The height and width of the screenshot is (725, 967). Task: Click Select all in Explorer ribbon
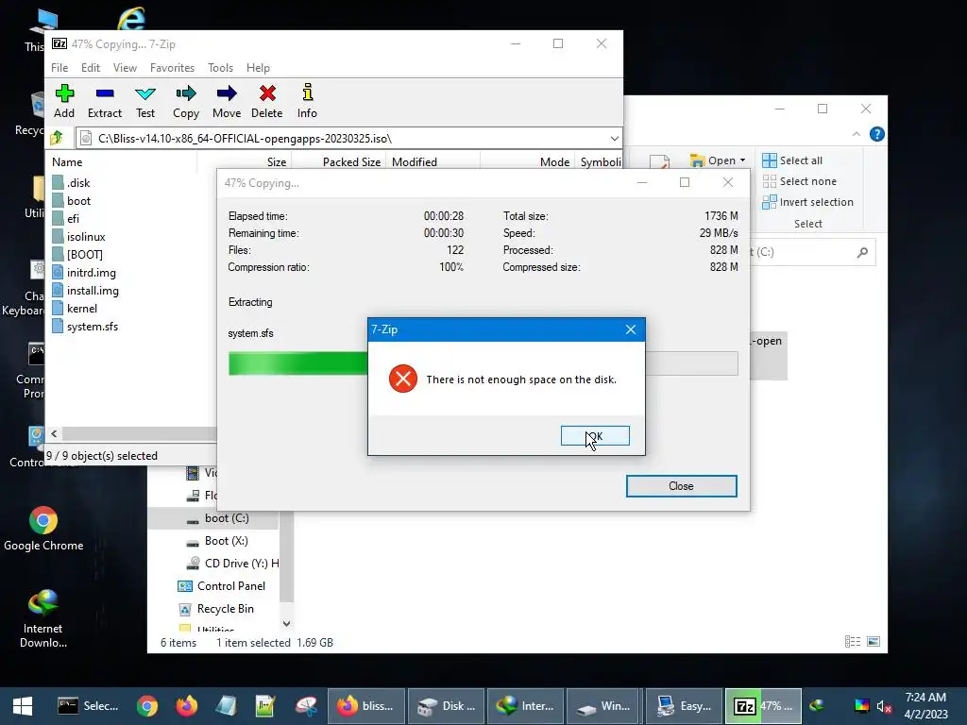pyautogui.click(x=792, y=160)
